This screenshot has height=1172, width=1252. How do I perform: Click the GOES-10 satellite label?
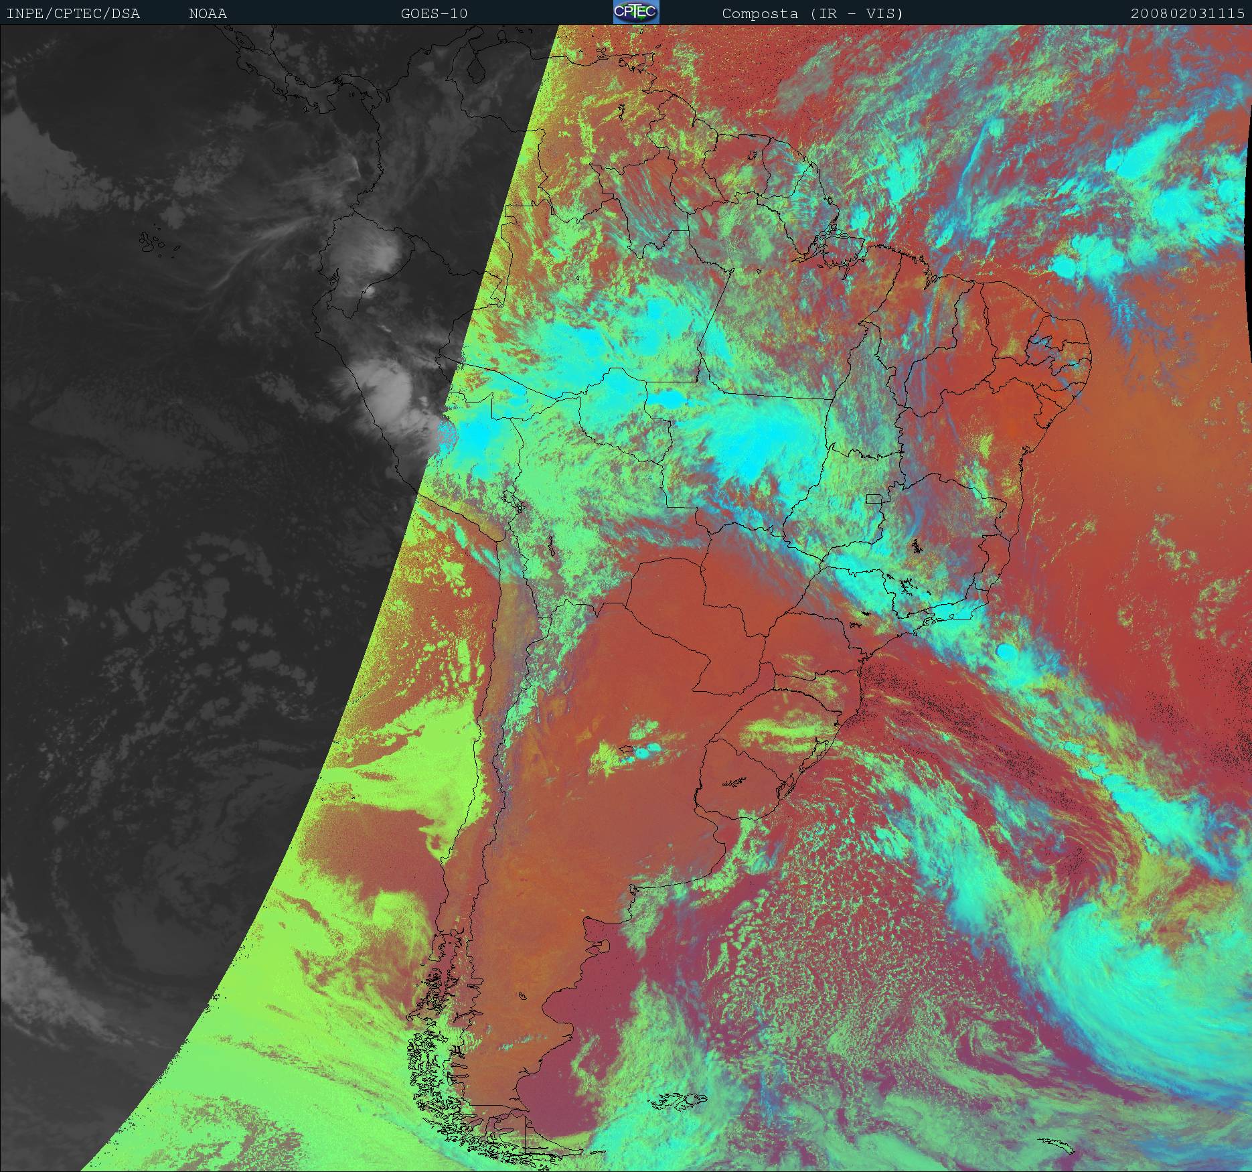coord(434,13)
